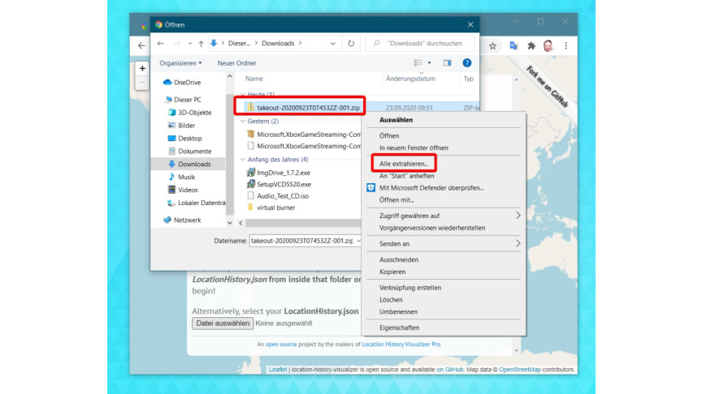This screenshot has height=394, width=702.
Task: Select Musik in the navigation pane
Action: [186, 177]
